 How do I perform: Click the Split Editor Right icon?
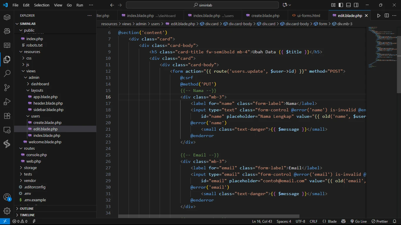coord(387,16)
